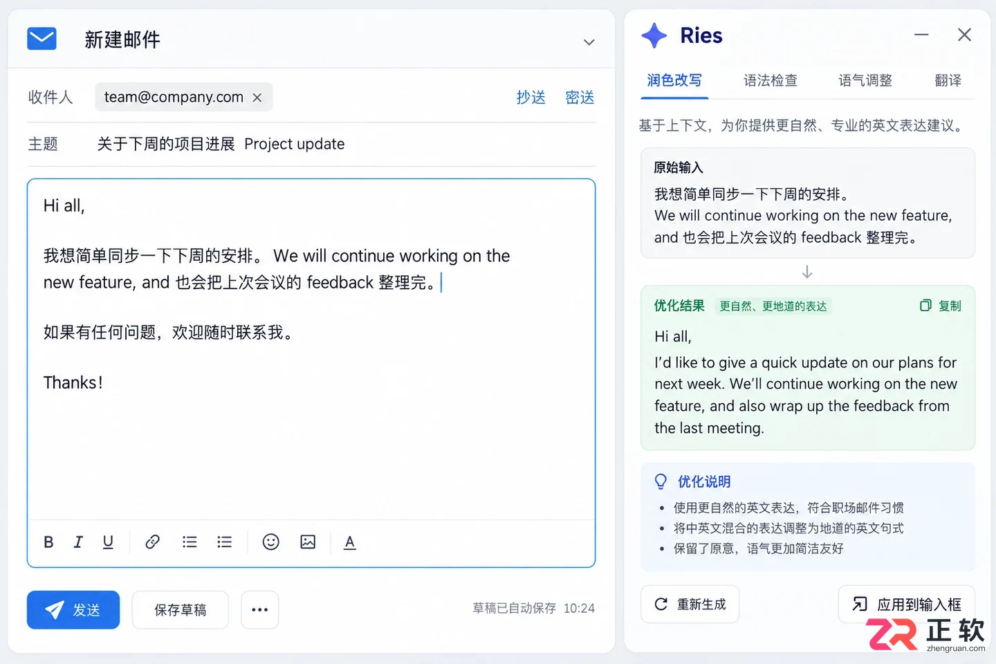
Task: Insert an image using the picture icon
Action: pyautogui.click(x=308, y=542)
